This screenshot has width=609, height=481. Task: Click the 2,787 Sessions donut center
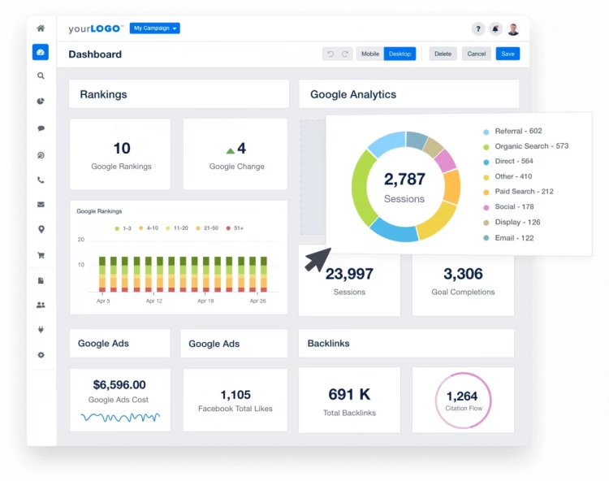pyautogui.click(x=404, y=188)
